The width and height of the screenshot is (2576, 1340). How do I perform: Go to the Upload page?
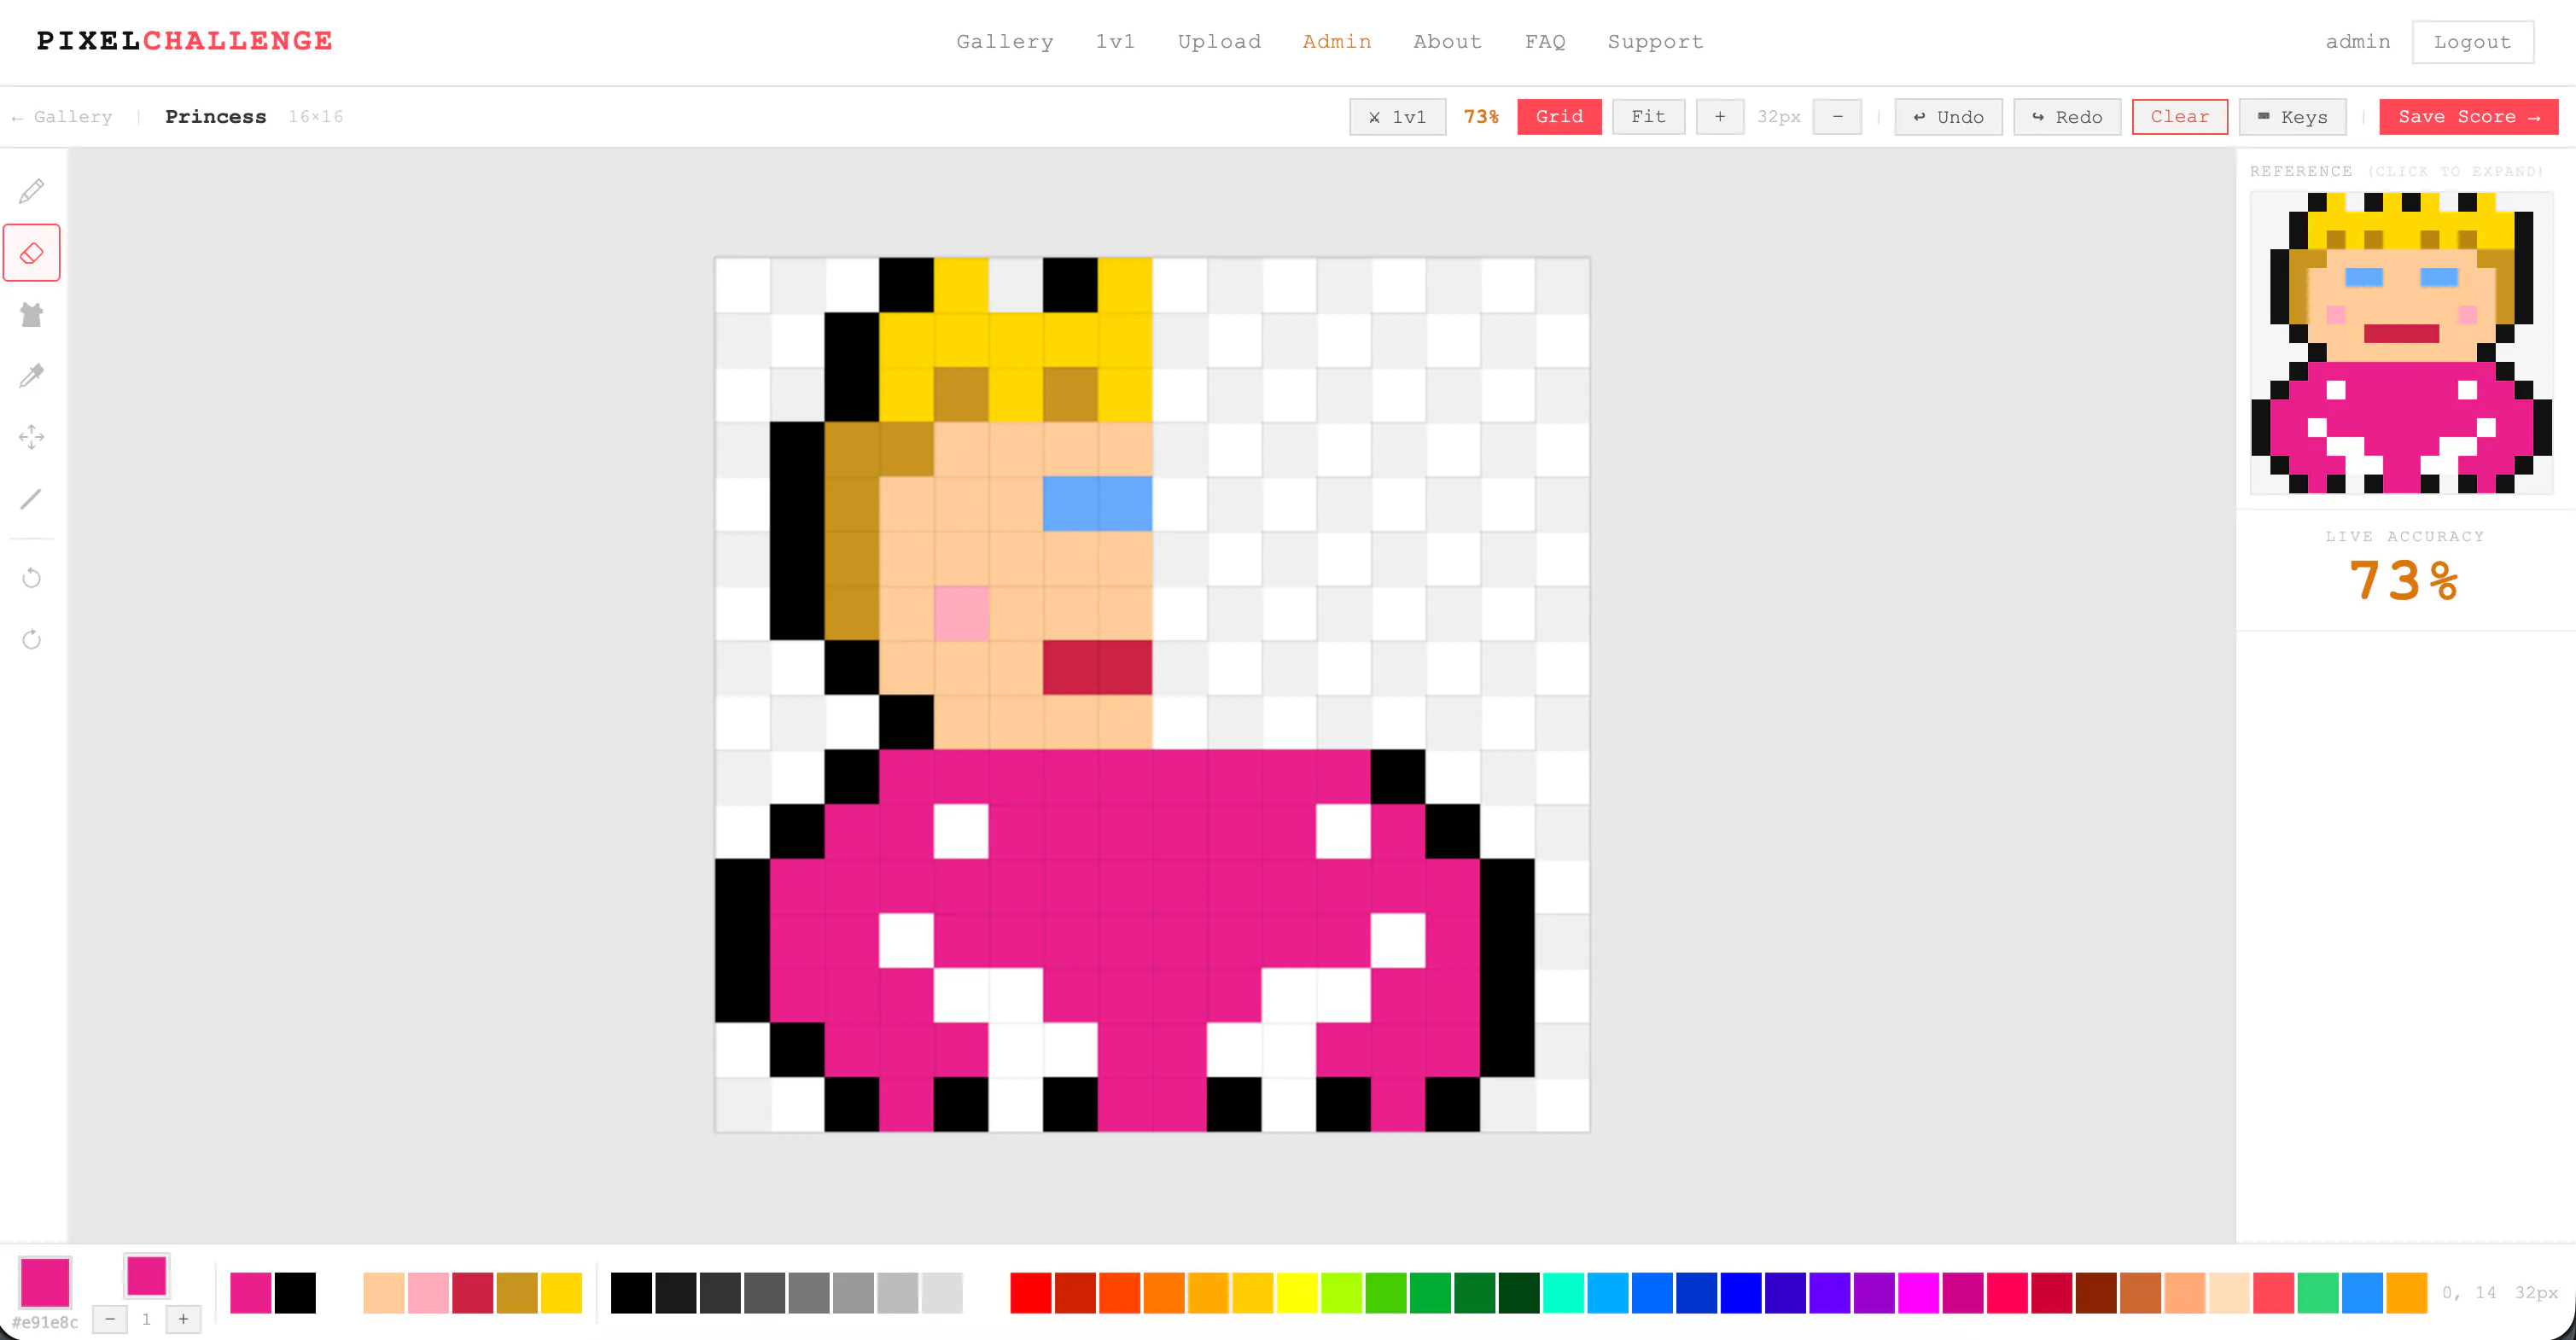click(1219, 42)
